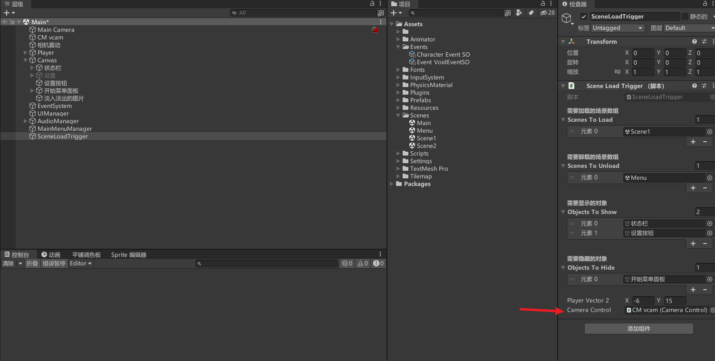Click the create (+) icon in the Project panel
The height and width of the screenshot is (361, 715).
click(393, 12)
